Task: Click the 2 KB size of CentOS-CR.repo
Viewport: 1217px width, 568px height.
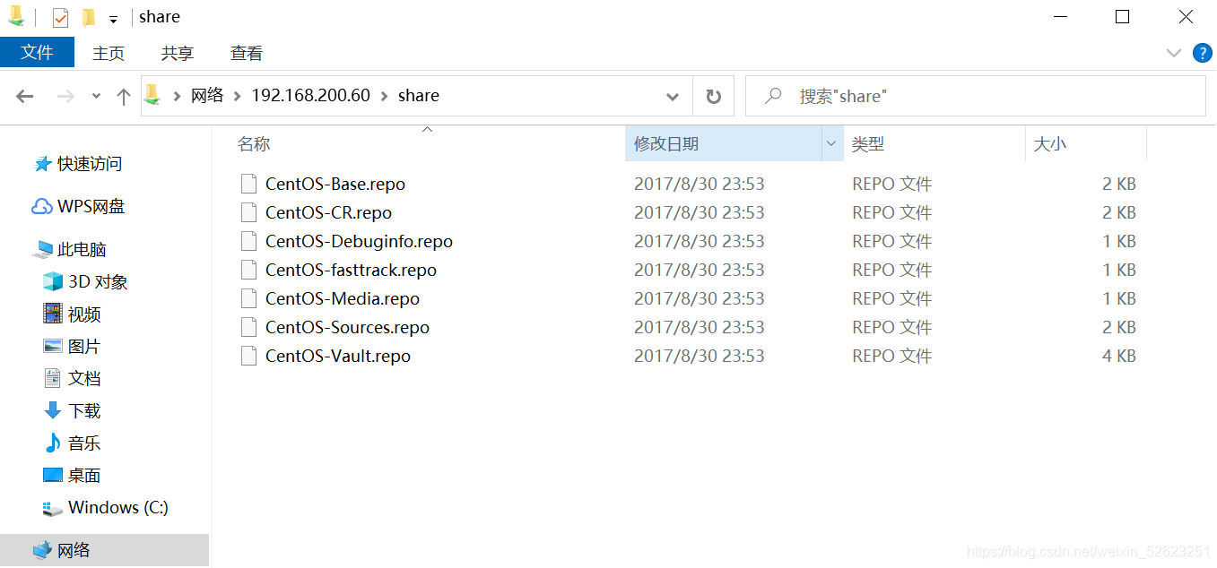Action: [1119, 212]
